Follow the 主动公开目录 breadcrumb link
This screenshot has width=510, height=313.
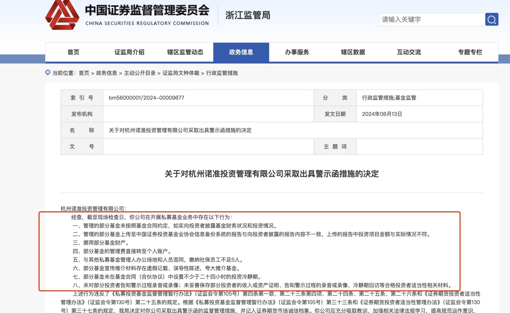click(x=140, y=73)
